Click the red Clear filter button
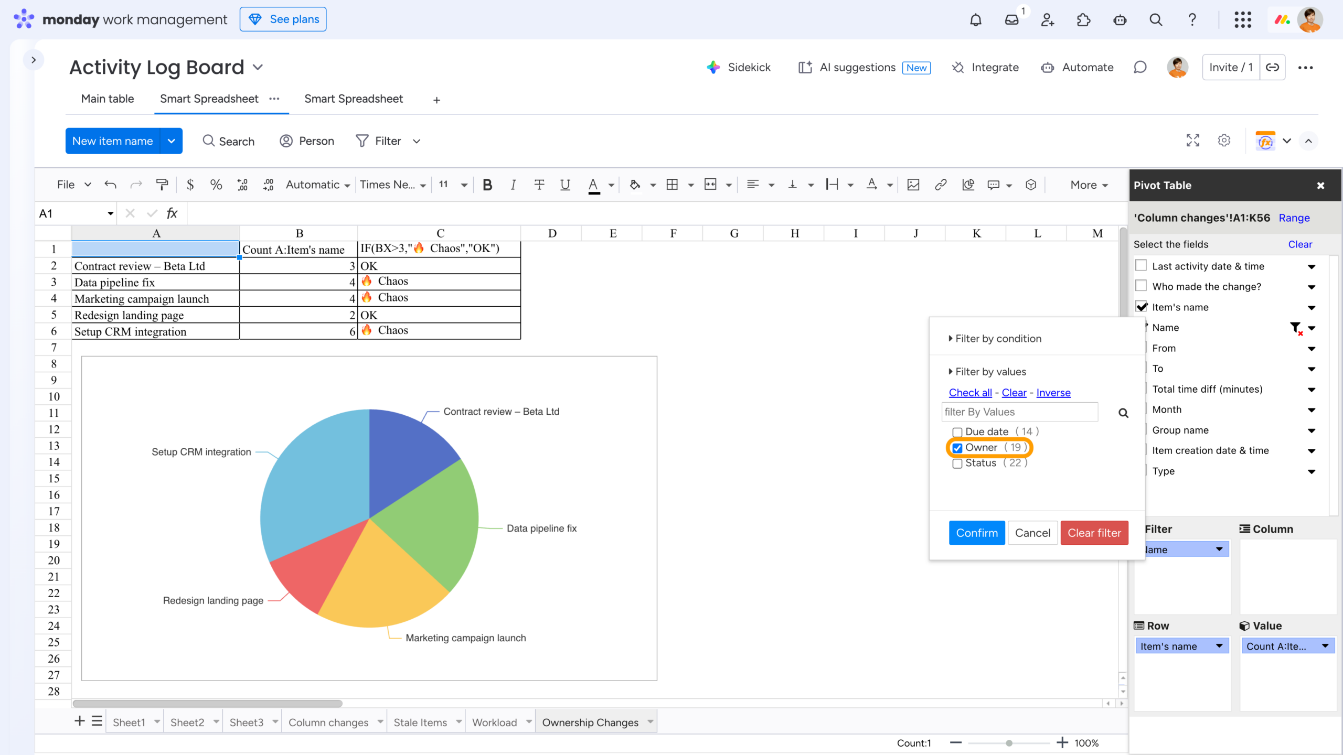 tap(1094, 533)
